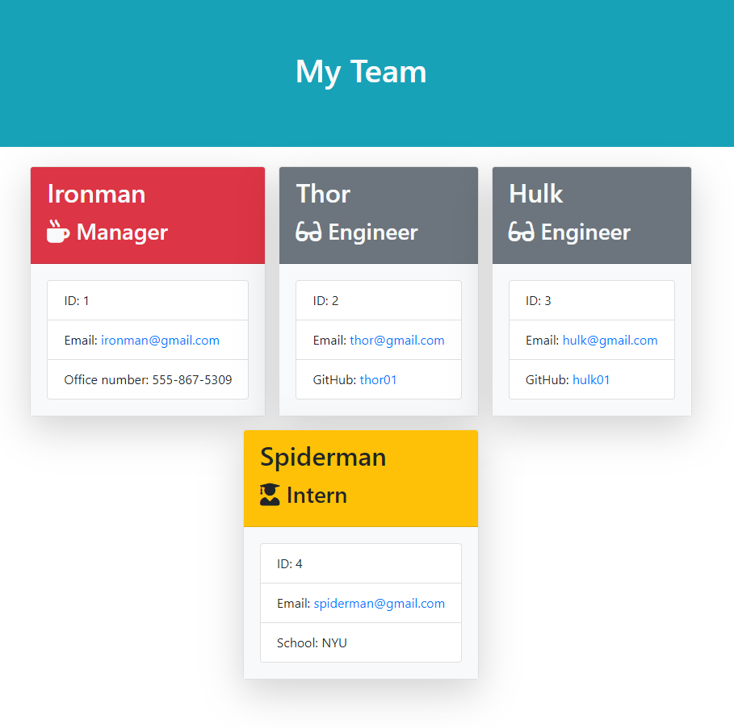This screenshot has width=734, height=728.
Task: Click the glasses icon on Hulk's card
Action: point(521,232)
